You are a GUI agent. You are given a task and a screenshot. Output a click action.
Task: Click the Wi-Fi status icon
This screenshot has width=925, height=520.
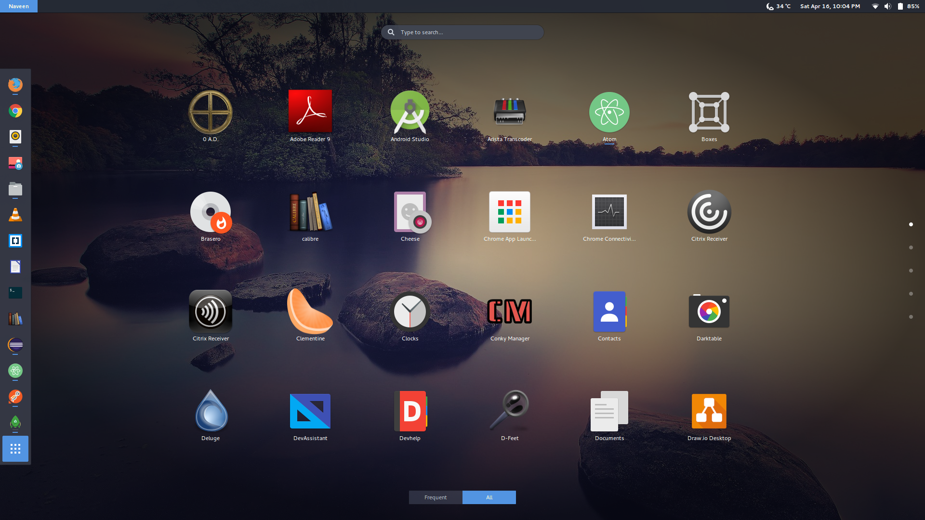875,6
